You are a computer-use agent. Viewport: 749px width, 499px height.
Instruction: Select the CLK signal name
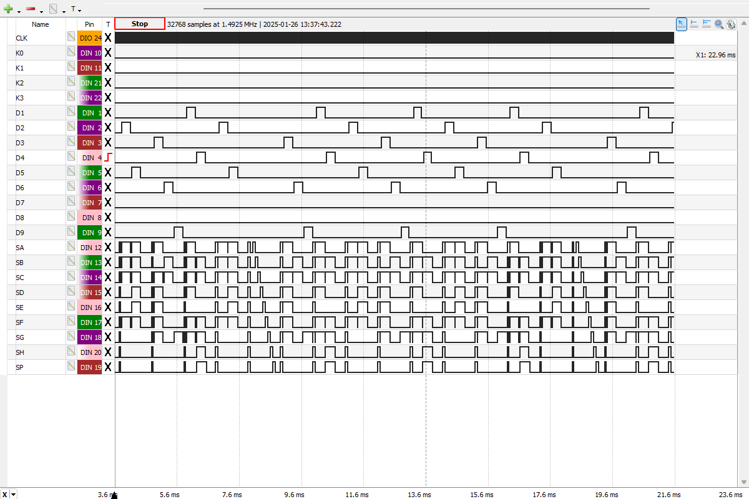(x=22, y=38)
